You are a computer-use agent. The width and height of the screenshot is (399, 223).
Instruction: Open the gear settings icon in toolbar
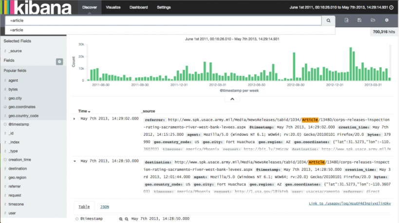(x=386, y=20)
